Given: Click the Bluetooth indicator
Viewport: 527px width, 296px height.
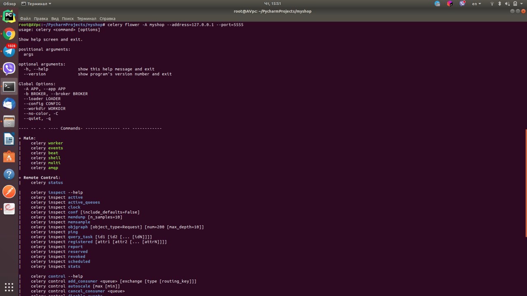Looking at the screenshot, I should [x=500, y=3].
